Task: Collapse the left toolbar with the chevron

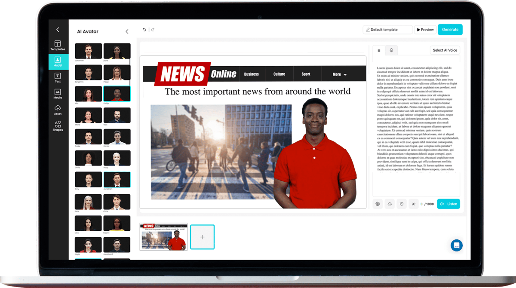Action: pos(58,29)
